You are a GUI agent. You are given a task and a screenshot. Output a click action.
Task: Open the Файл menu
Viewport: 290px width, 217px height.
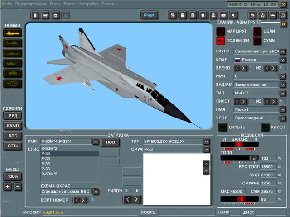point(7,4)
